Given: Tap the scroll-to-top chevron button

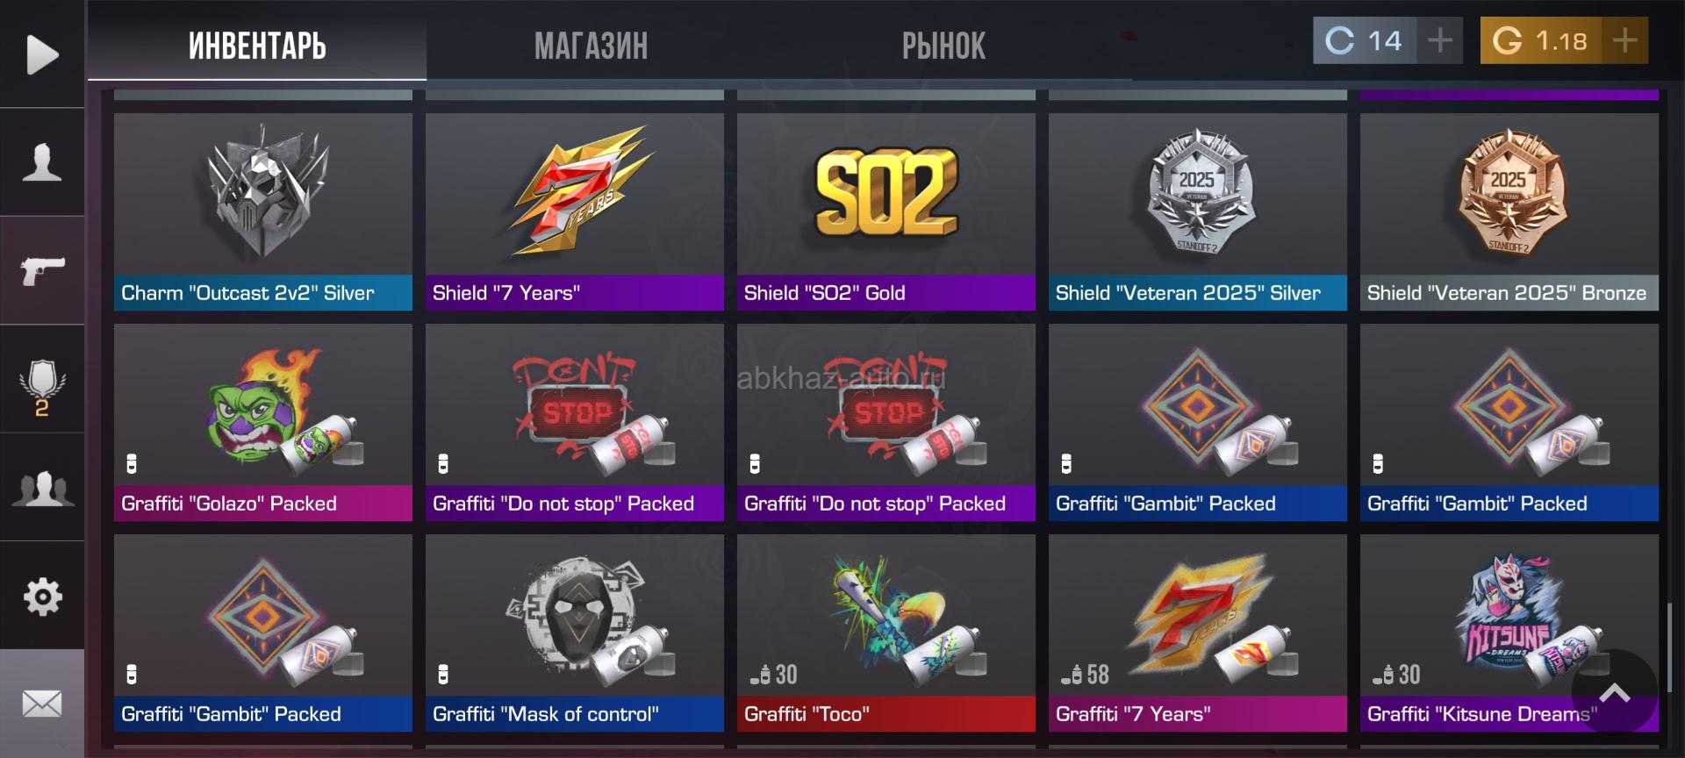Looking at the screenshot, I should (x=1615, y=693).
